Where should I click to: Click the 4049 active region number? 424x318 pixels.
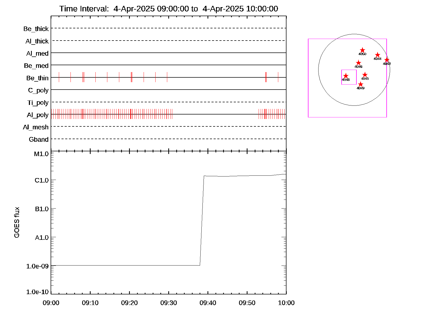(360, 88)
